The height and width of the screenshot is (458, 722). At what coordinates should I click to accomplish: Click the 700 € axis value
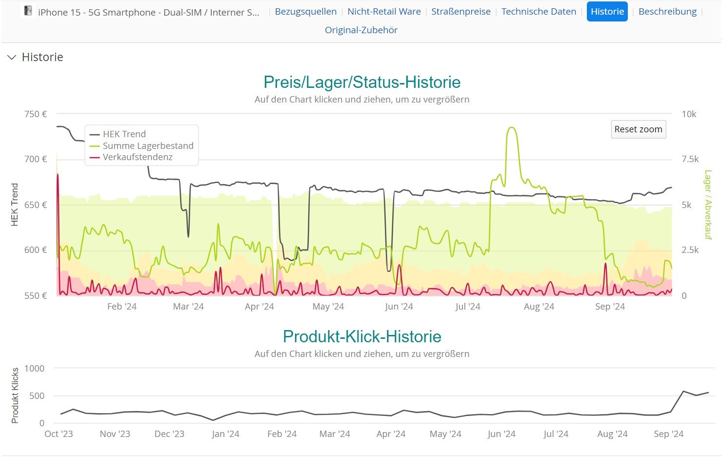[36, 159]
